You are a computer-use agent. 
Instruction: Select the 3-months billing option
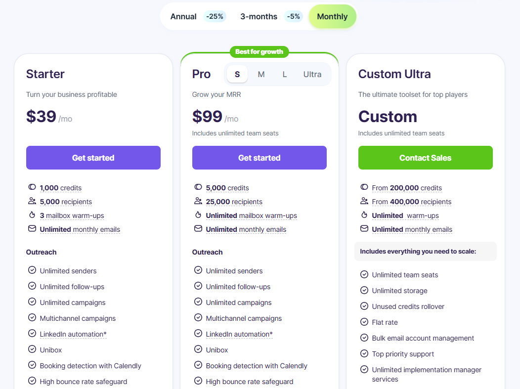[259, 16]
